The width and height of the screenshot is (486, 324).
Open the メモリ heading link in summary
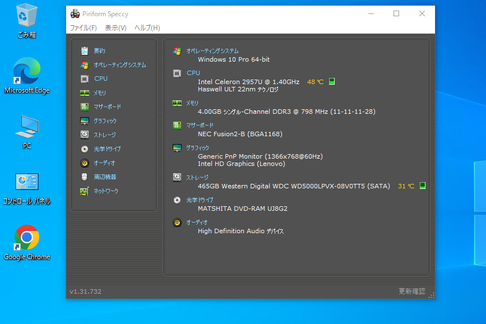click(x=192, y=103)
